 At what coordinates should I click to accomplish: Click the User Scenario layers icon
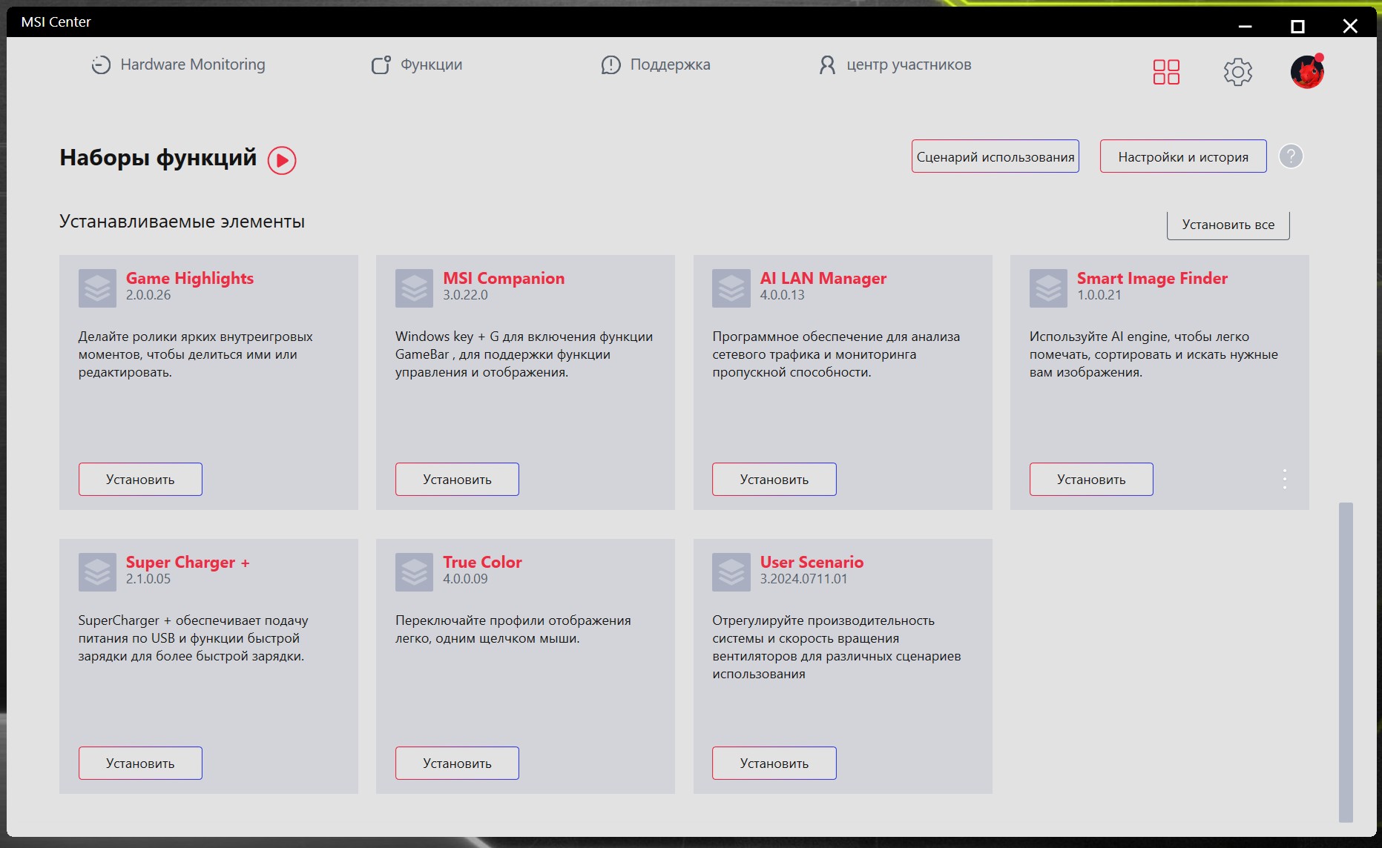click(731, 572)
